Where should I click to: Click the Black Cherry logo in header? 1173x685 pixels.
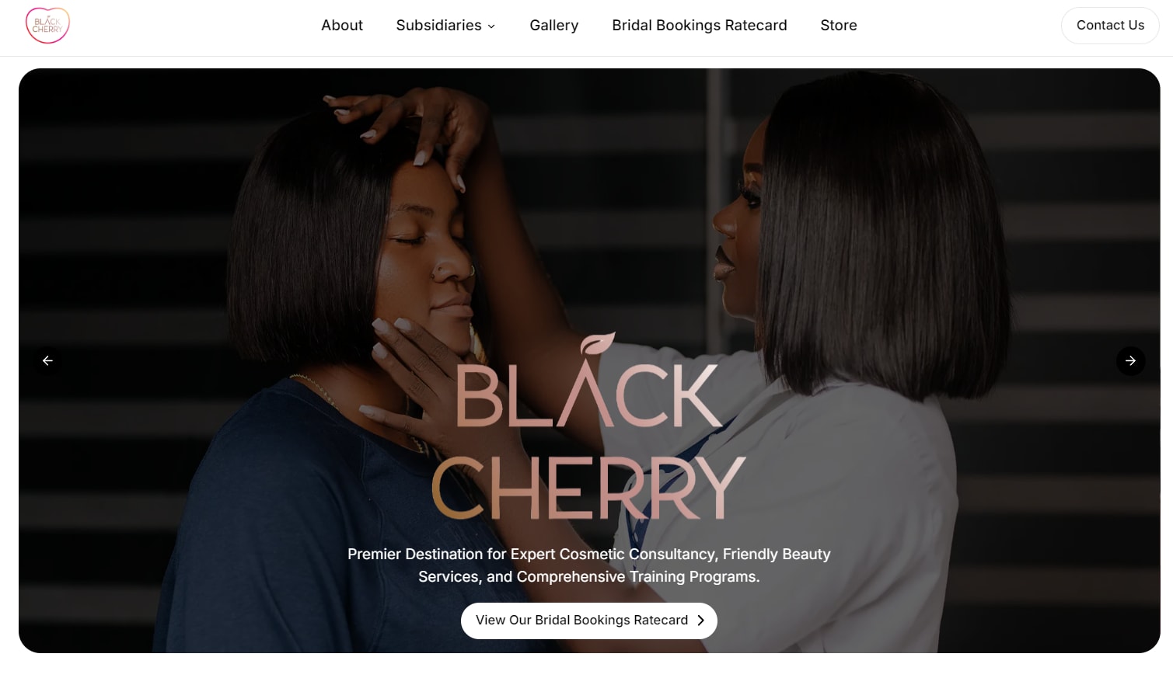click(x=47, y=26)
